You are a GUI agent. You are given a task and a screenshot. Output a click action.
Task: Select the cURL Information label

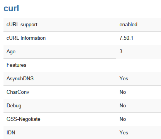[26, 38]
